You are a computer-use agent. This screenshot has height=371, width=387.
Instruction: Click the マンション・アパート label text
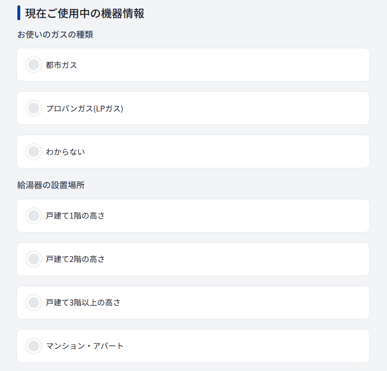point(85,346)
